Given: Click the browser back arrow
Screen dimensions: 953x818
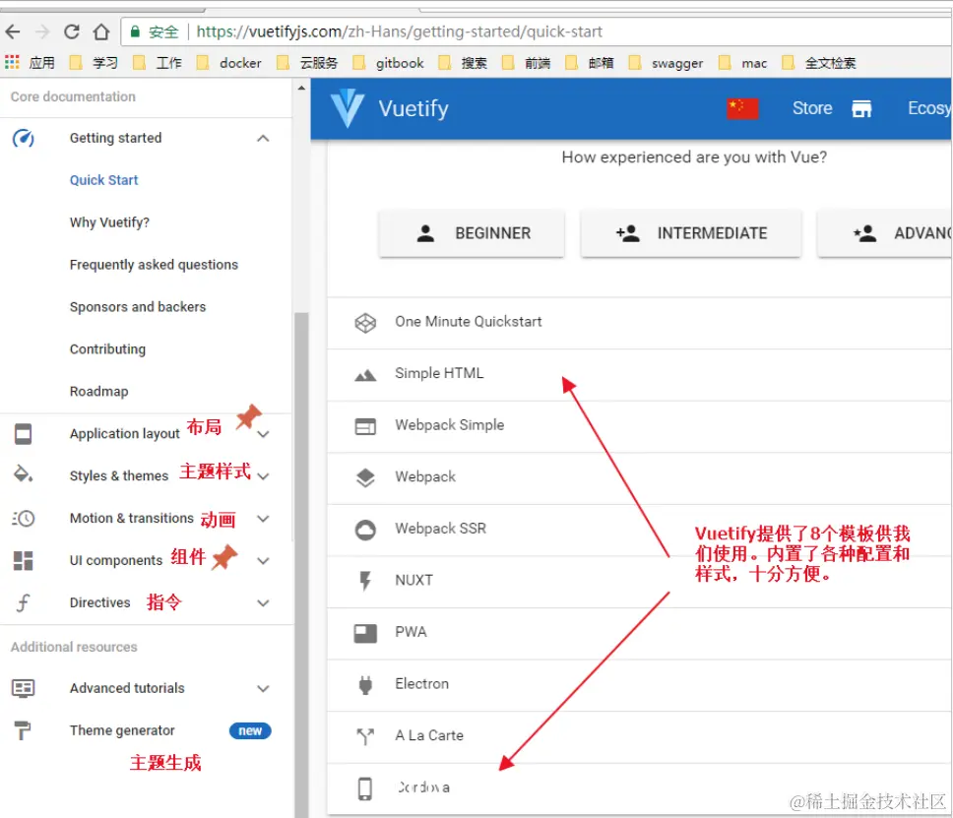Looking at the screenshot, I should point(12,31).
